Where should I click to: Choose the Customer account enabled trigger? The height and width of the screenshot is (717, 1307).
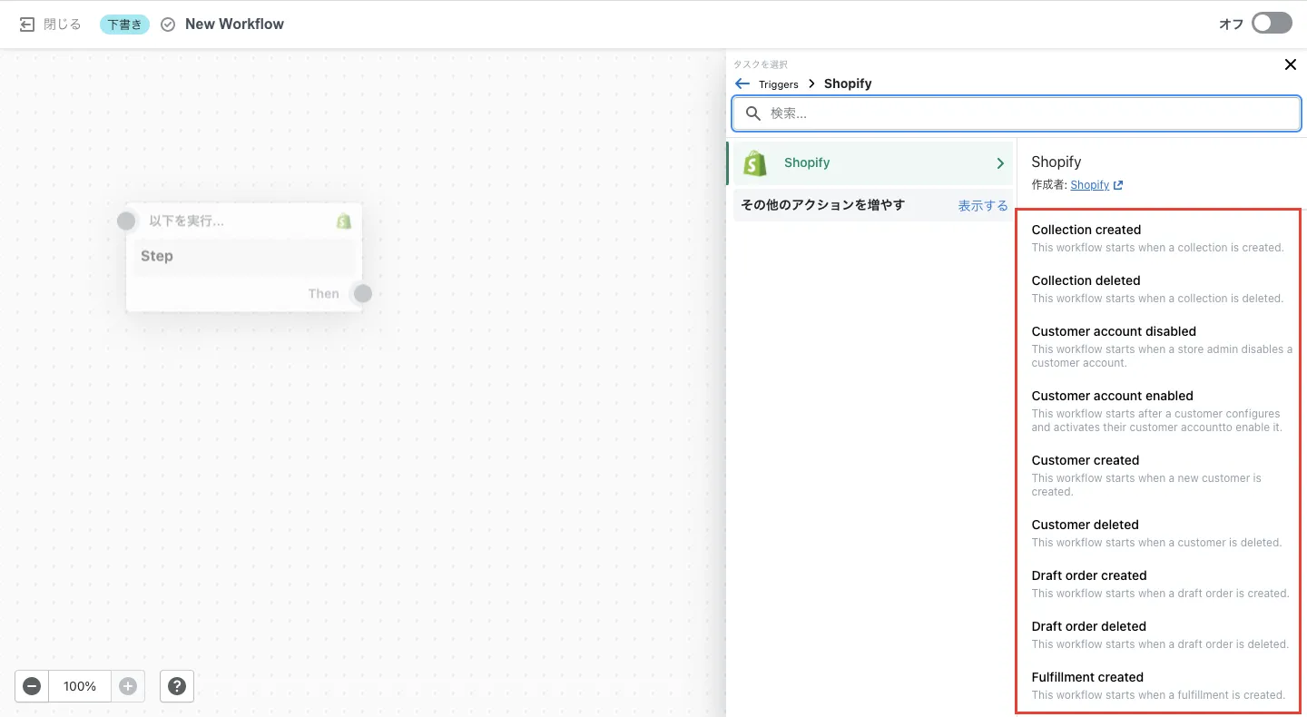[x=1158, y=410]
